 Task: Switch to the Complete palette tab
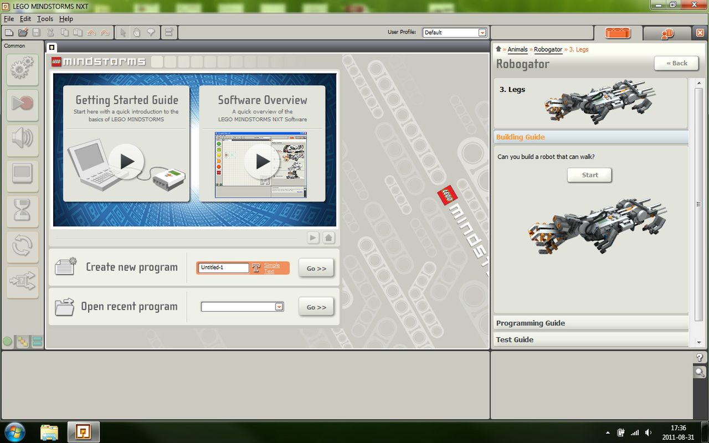[23, 342]
